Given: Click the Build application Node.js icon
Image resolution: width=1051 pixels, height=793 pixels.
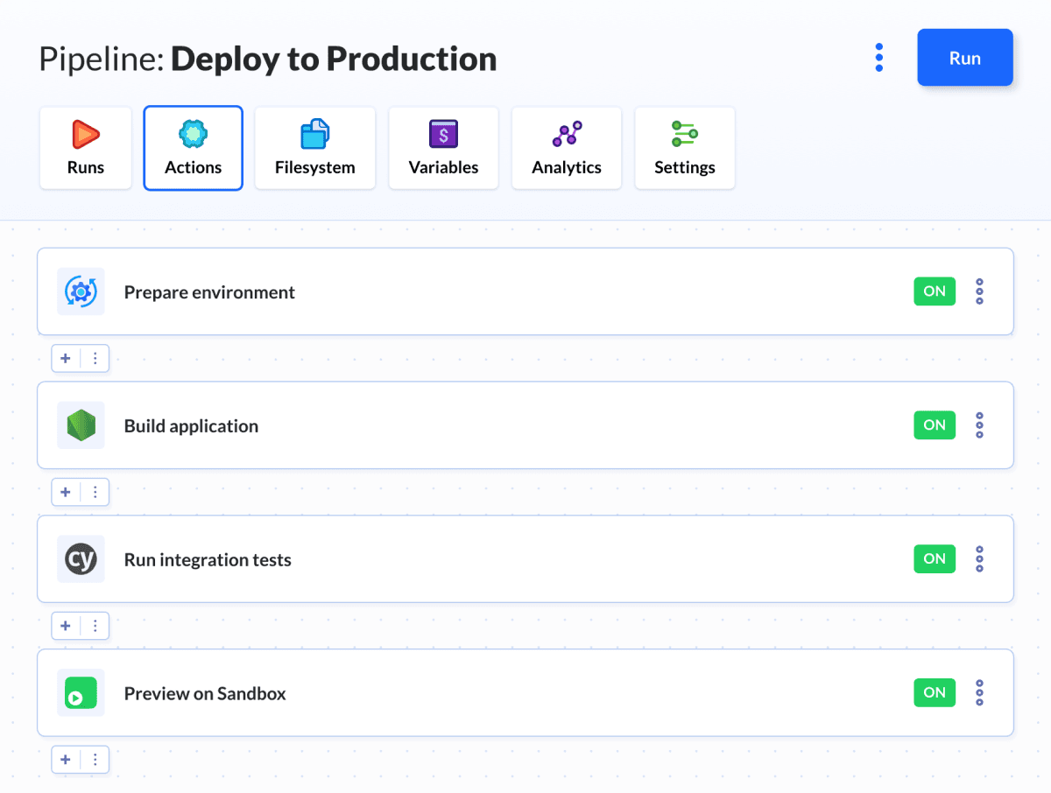Looking at the screenshot, I should pos(81,425).
